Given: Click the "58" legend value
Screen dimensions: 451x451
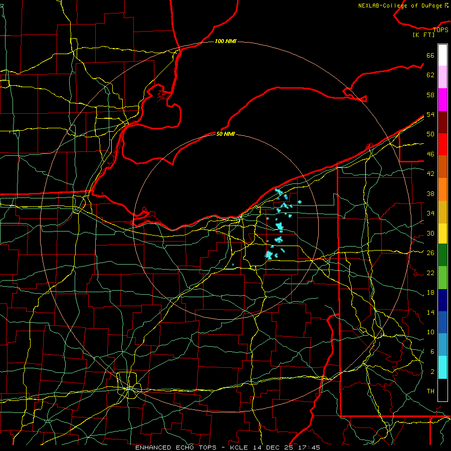Looking at the screenshot, I should (x=430, y=95).
